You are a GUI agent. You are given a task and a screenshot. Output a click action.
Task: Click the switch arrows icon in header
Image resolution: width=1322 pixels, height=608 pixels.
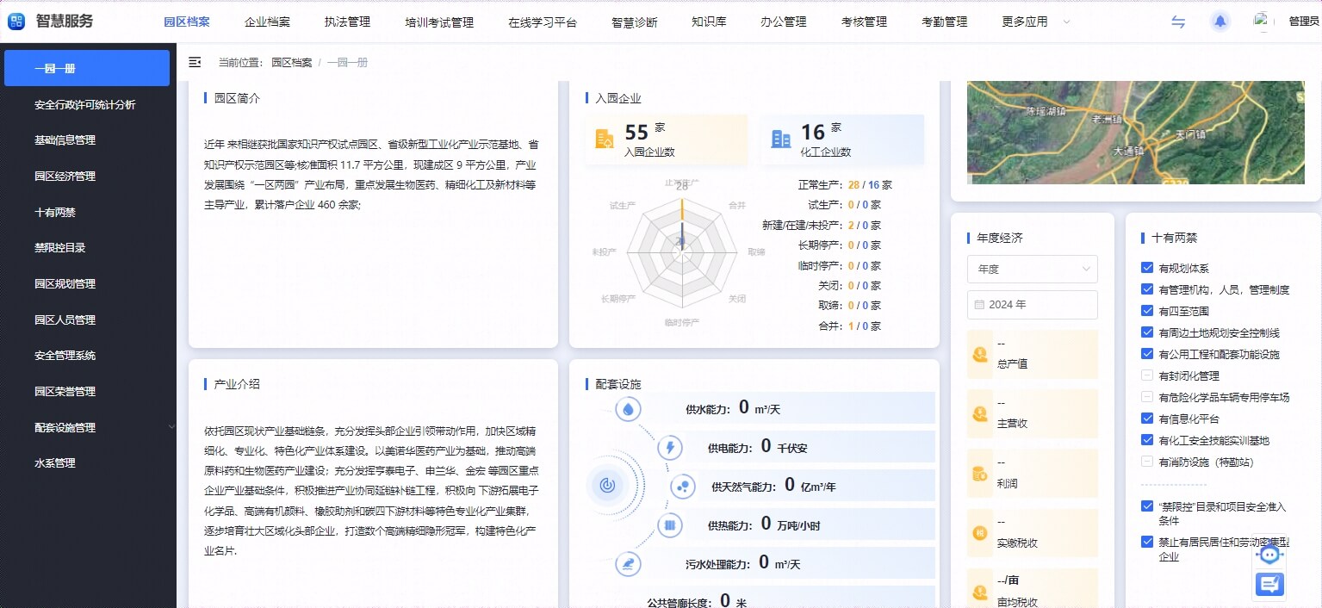coord(1178,22)
